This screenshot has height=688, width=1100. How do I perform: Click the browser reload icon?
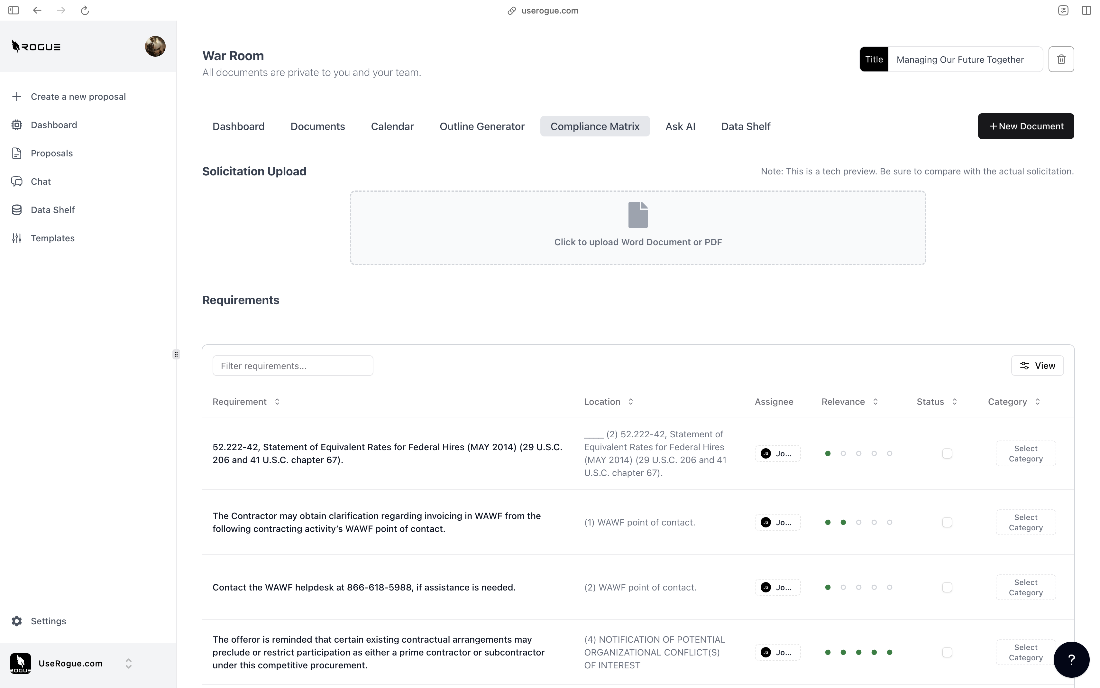pyautogui.click(x=85, y=11)
